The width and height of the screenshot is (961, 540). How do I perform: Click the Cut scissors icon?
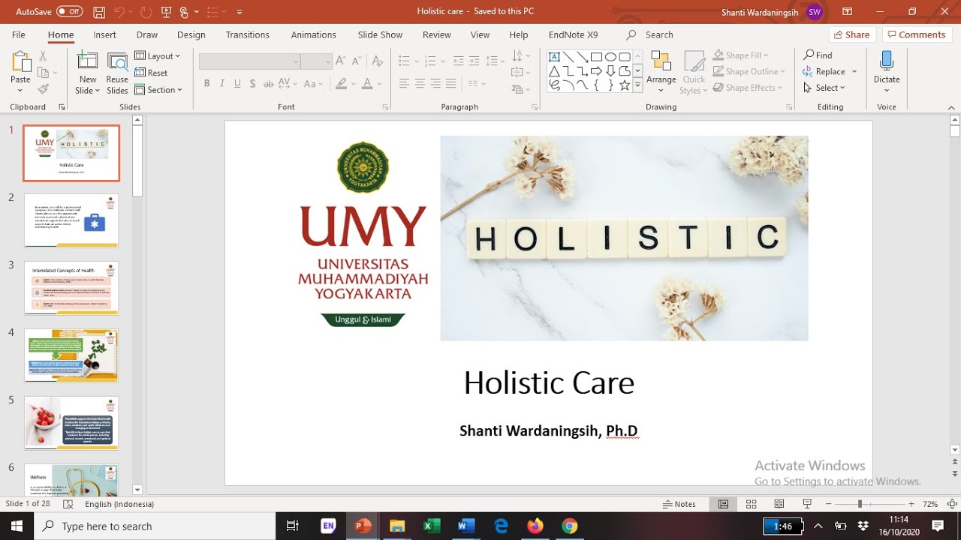tap(43, 56)
